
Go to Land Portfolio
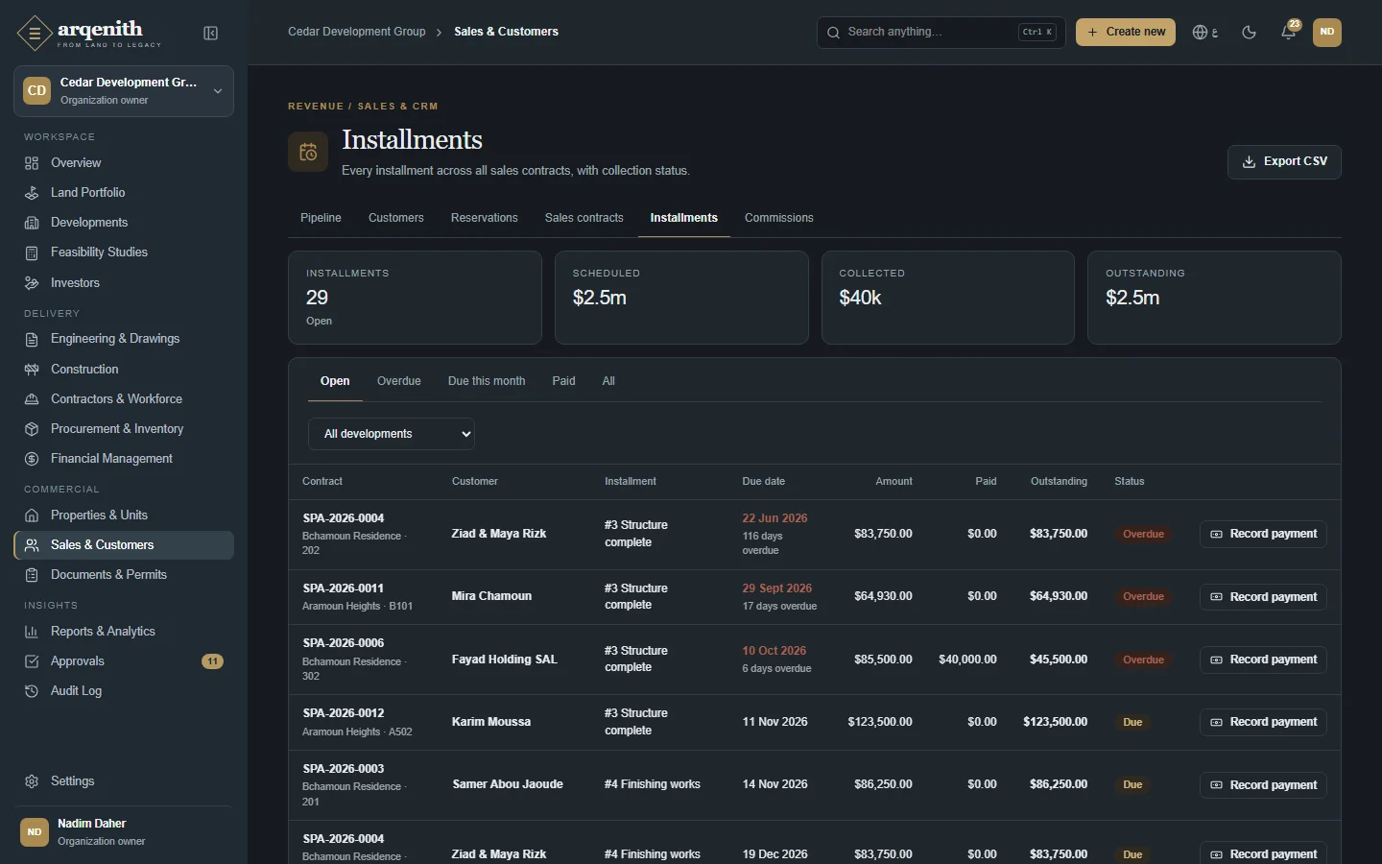pyautogui.click(x=124, y=193)
